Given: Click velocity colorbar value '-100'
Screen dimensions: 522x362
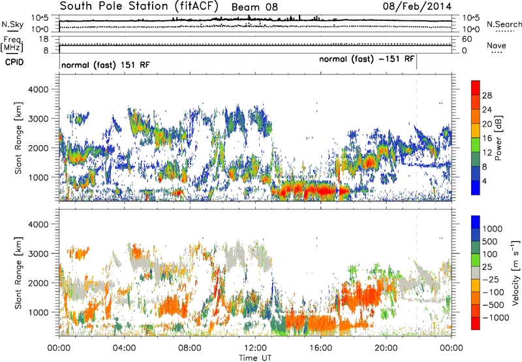Looking at the screenshot, I should pos(493,292).
